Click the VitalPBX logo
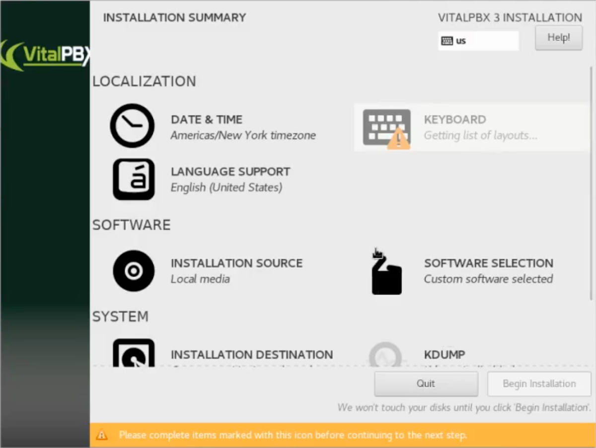This screenshot has width=596, height=448. 45,55
